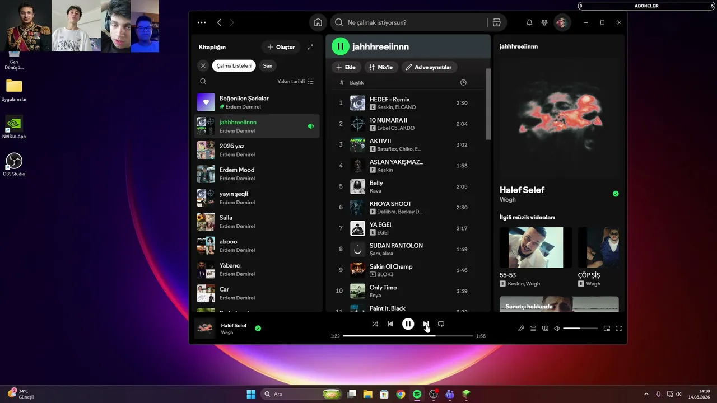Image resolution: width=717 pixels, height=403 pixels.
Task: Toggle shuffle in the player controls
Action: 375,324
